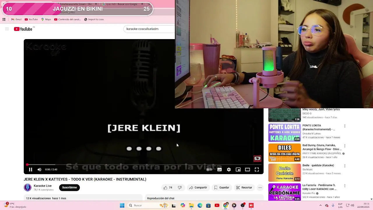This screenshot has width=373, height=210.
Task: Open Contenido del canal bookmark
Action: click(68, 20)
